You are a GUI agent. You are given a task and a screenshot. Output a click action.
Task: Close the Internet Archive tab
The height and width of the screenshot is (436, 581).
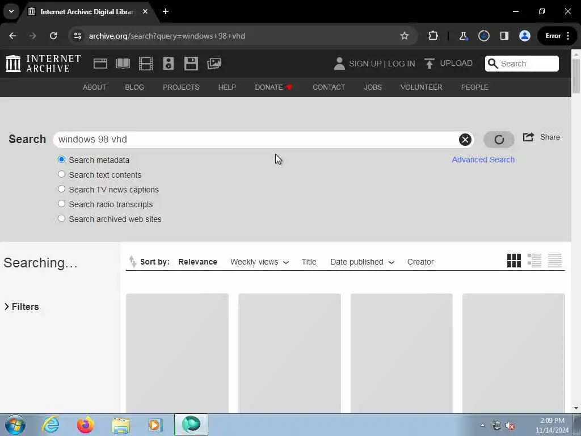click(x=145, y=11)
